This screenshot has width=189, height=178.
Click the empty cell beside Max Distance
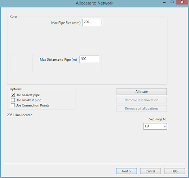pos(21,63)
